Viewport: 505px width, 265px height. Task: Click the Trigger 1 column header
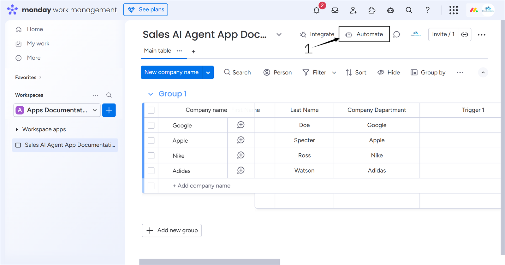pyautogui.click(x=473, y=110)
